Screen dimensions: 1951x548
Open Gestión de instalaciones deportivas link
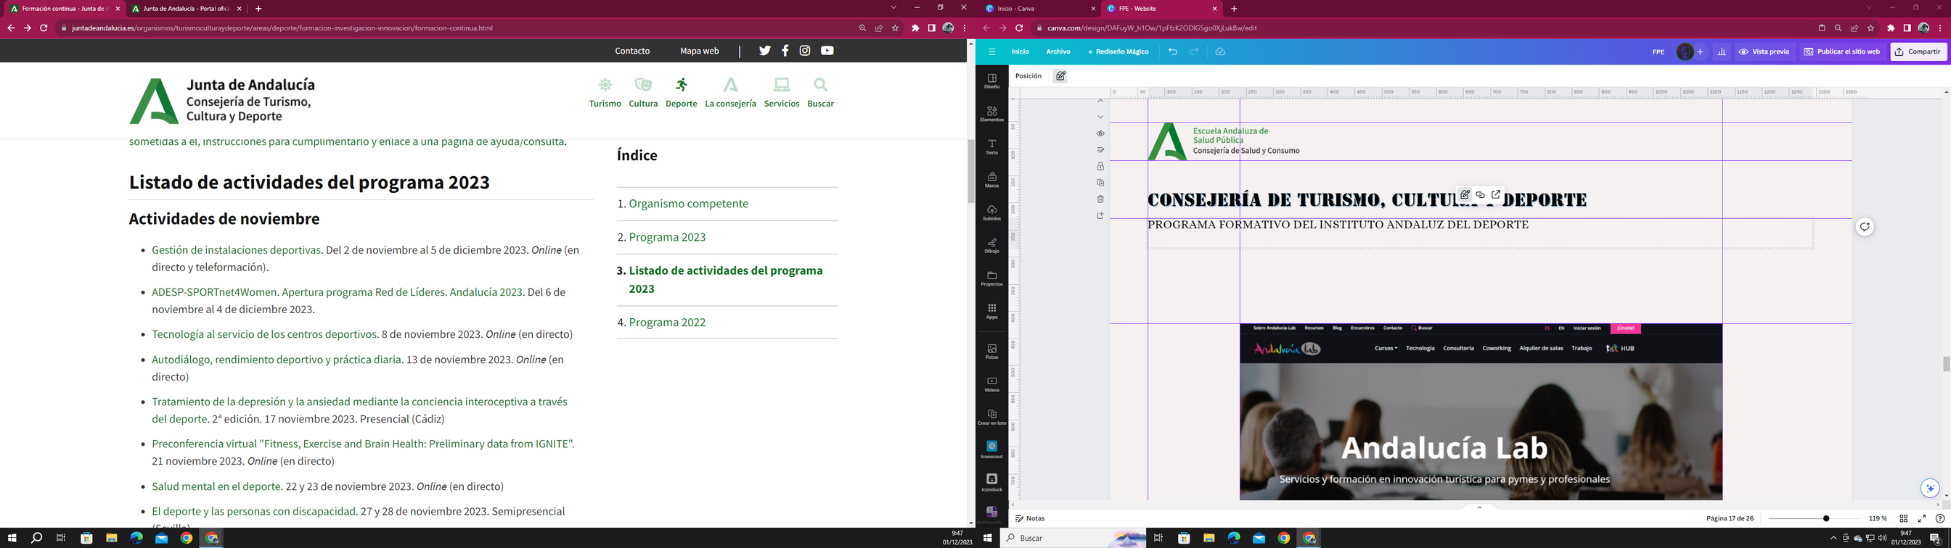click(x=237, y=250)
